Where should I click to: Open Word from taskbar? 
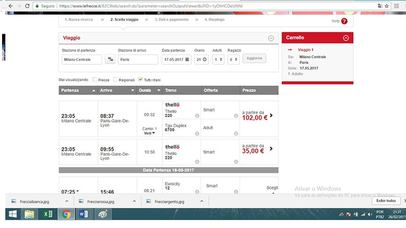point(83,214)
